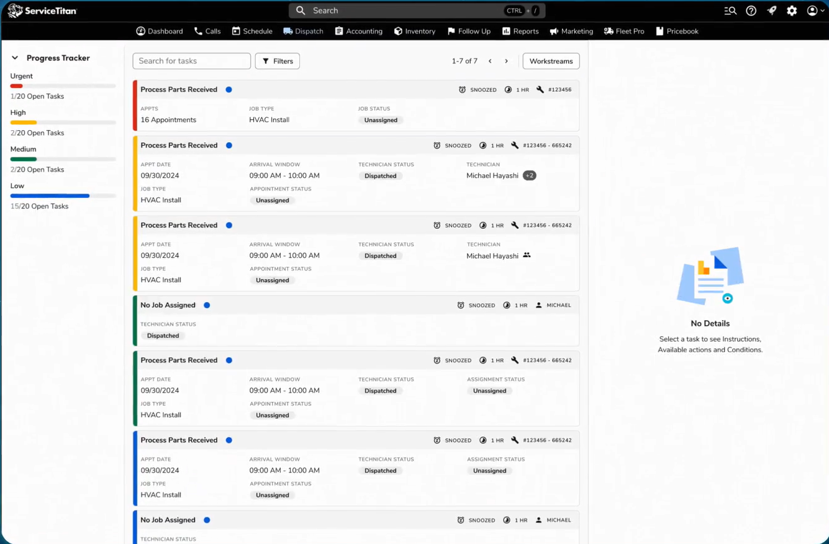
Task: Click Unassigned badge under JOB STATUS
Action: coord(381,120)
